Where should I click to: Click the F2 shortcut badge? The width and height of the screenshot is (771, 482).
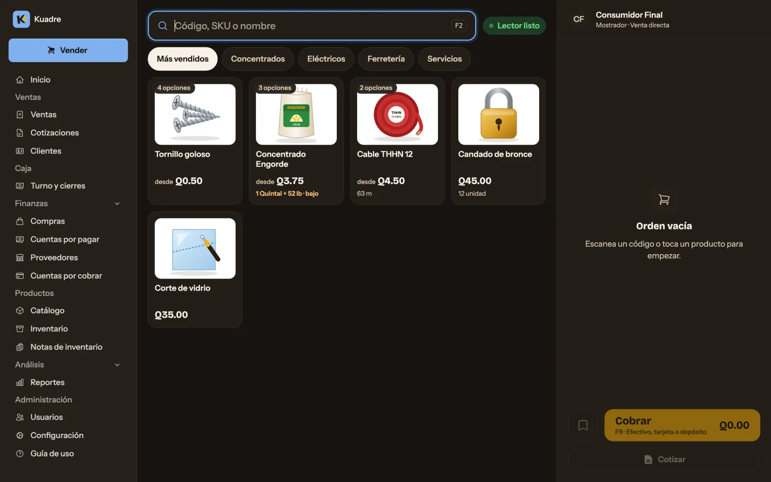459,26
